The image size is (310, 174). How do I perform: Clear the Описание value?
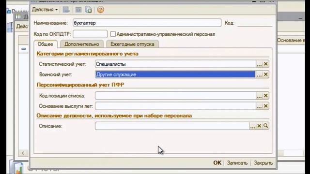(x=259, y=126)
